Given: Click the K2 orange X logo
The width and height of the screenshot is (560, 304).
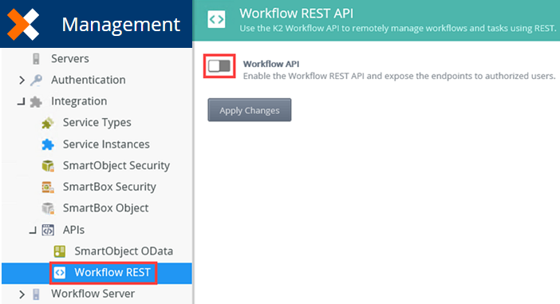Looking at the screenshot, I should click(x=23, y=24).
